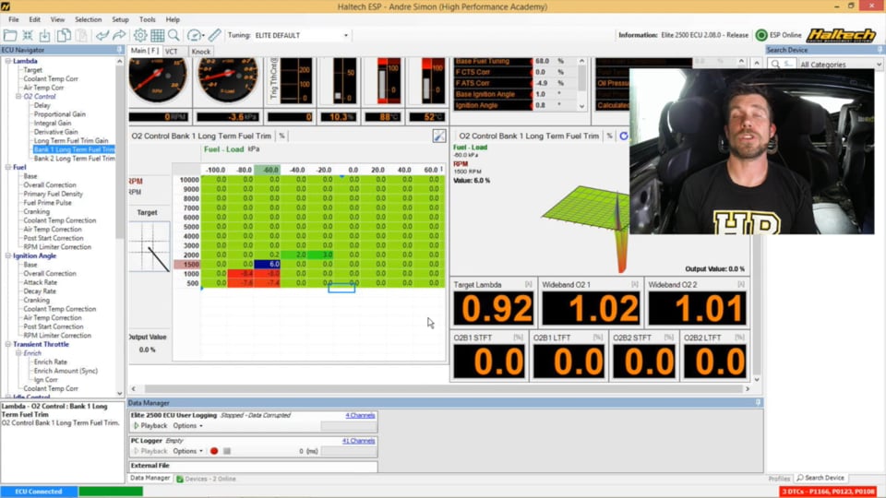
Task: Click the ESP Online green status icon
Action: click(x=761, y=35)
